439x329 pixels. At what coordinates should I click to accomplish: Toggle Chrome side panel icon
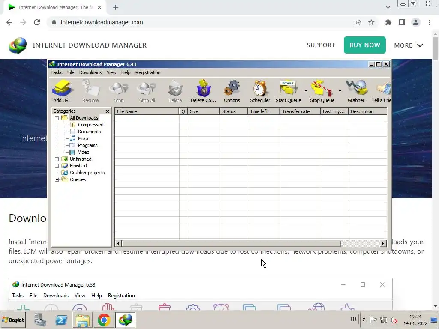402,22
